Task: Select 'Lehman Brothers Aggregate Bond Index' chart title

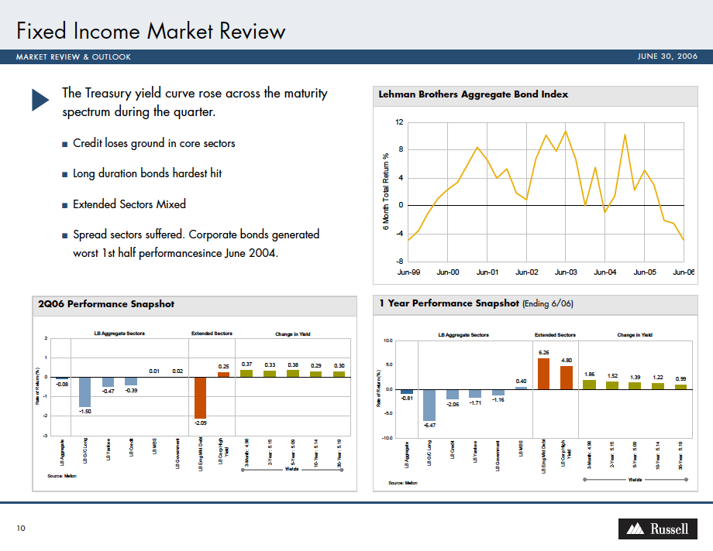Action: pos(473,94)
